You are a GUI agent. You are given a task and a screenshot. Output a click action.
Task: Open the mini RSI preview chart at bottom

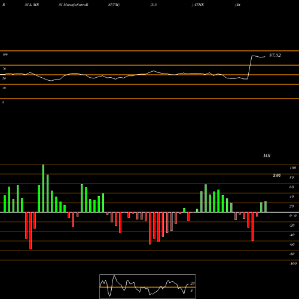pos(148,286)
